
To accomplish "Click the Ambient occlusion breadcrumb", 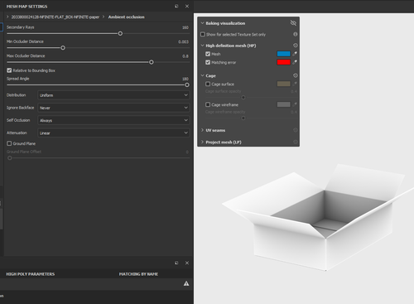I will (x=126, y=17).
